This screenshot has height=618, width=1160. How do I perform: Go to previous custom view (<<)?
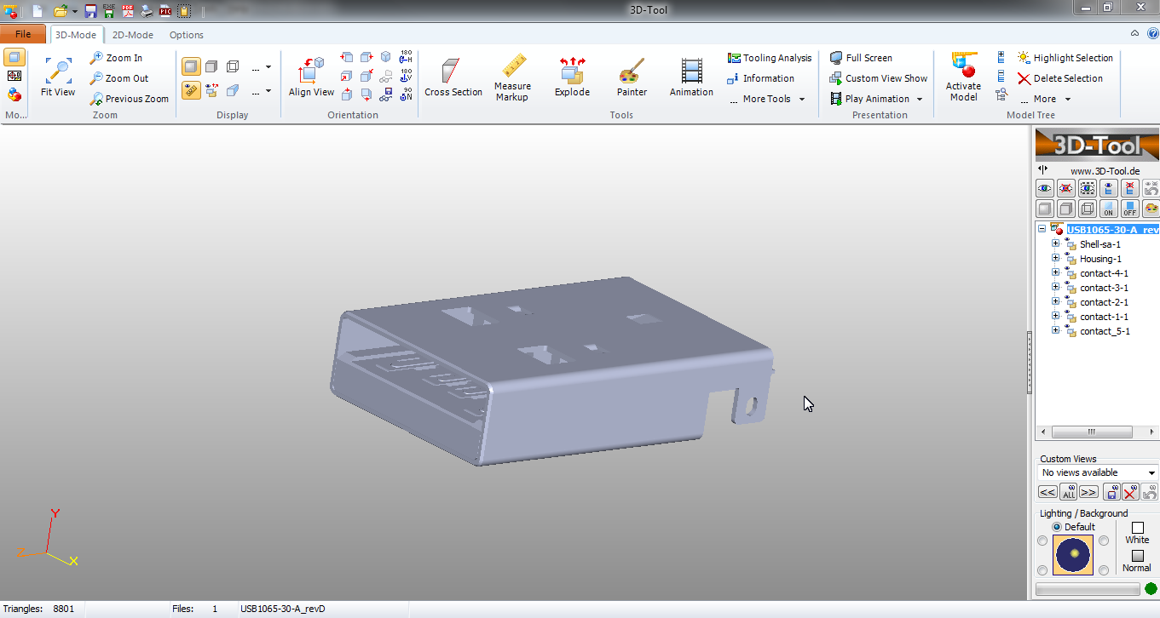pos(1047,492)
